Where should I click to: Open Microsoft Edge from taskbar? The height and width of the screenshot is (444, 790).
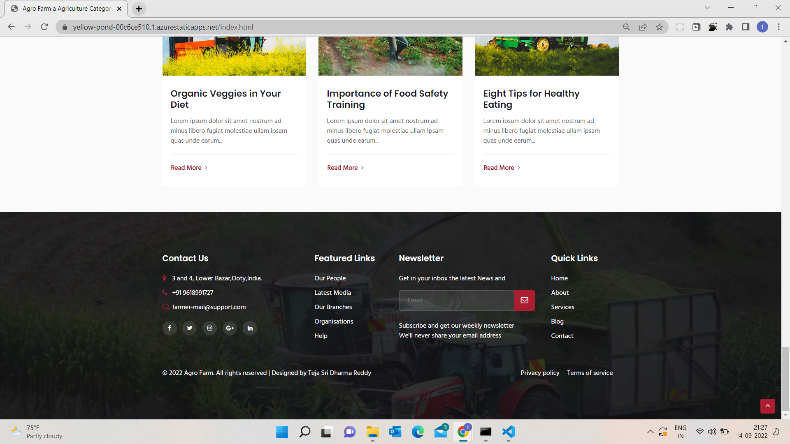418,432
